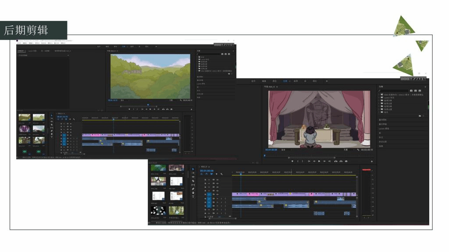This screenshot has width=449, height=252.
Task: Choose the Type tool in the landscape-preview window
Action: pyautogui.click(x=52, y=137)
